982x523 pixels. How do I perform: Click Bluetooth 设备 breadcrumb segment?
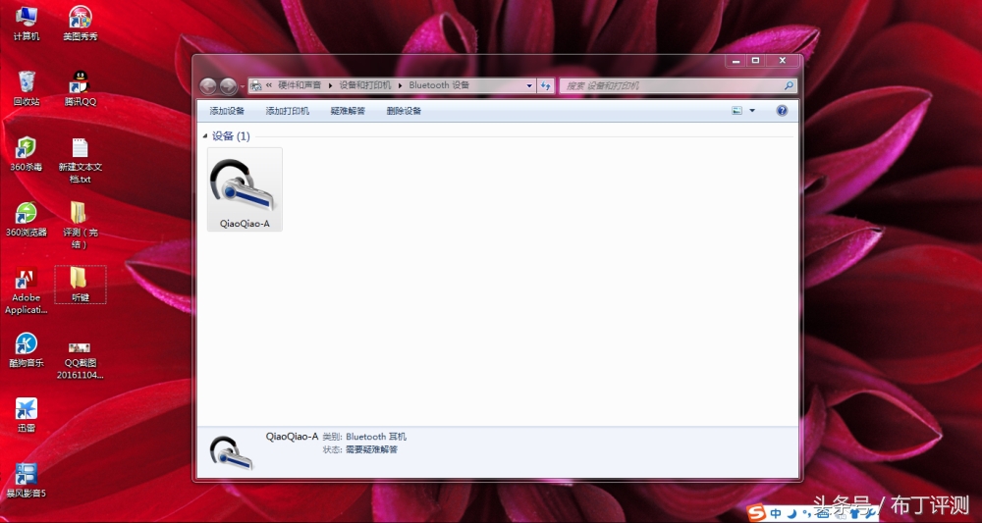(x=439, y=85)
